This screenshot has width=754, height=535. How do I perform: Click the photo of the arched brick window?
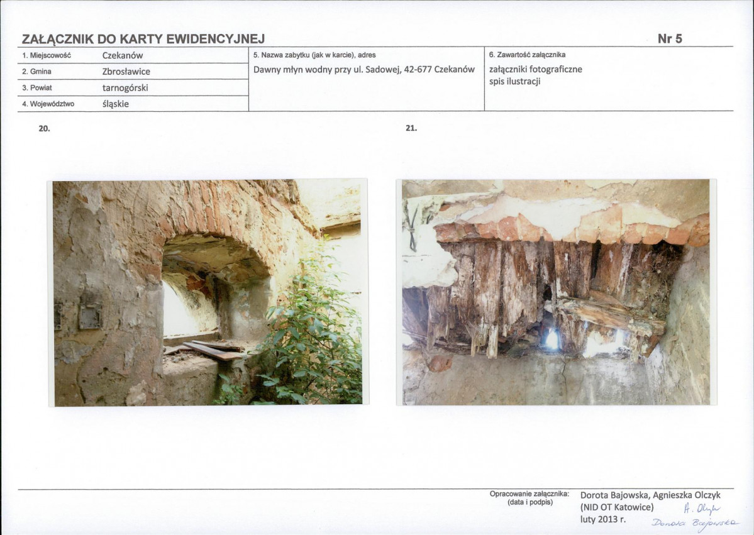point(208,292)
